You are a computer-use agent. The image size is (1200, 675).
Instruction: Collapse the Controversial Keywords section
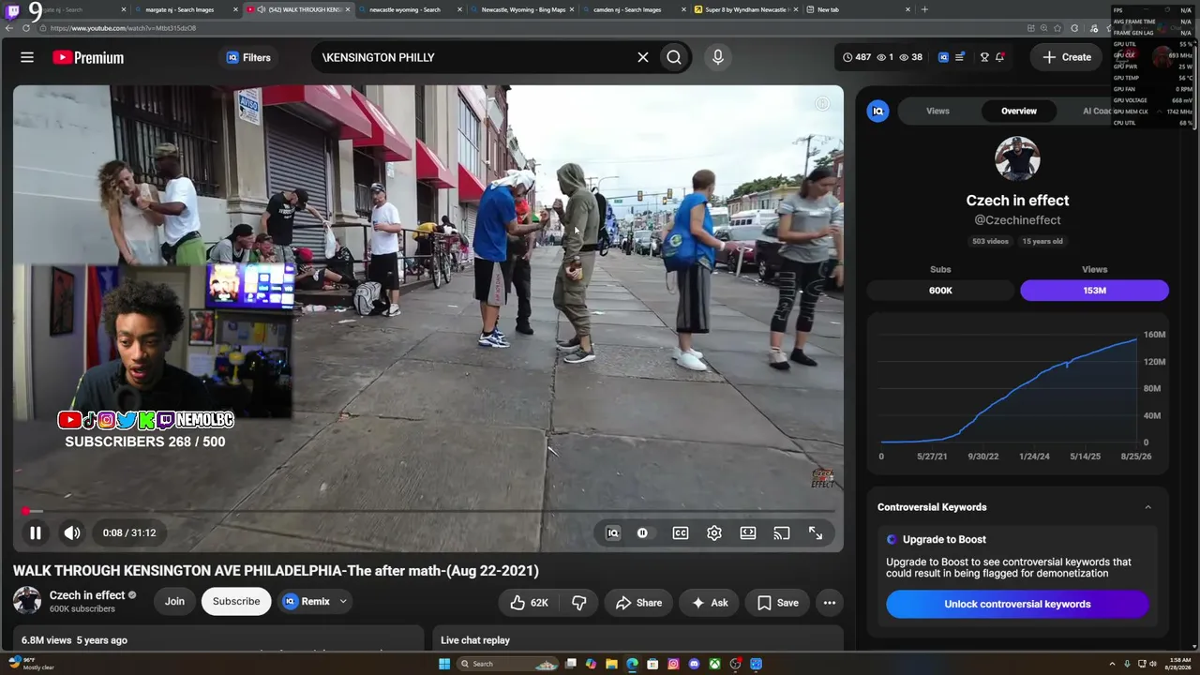click(1148, 507)
